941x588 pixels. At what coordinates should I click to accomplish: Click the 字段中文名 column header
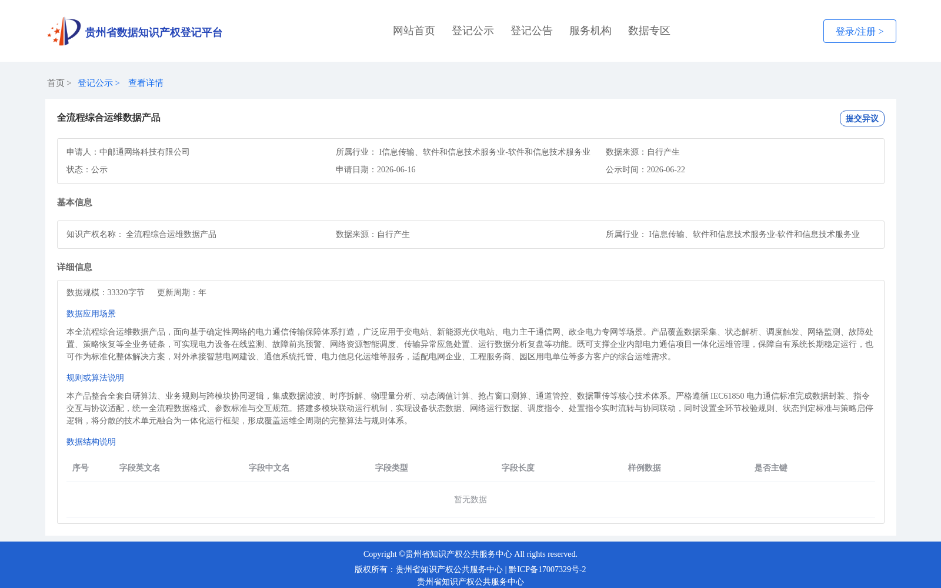[x=269, y=467]
